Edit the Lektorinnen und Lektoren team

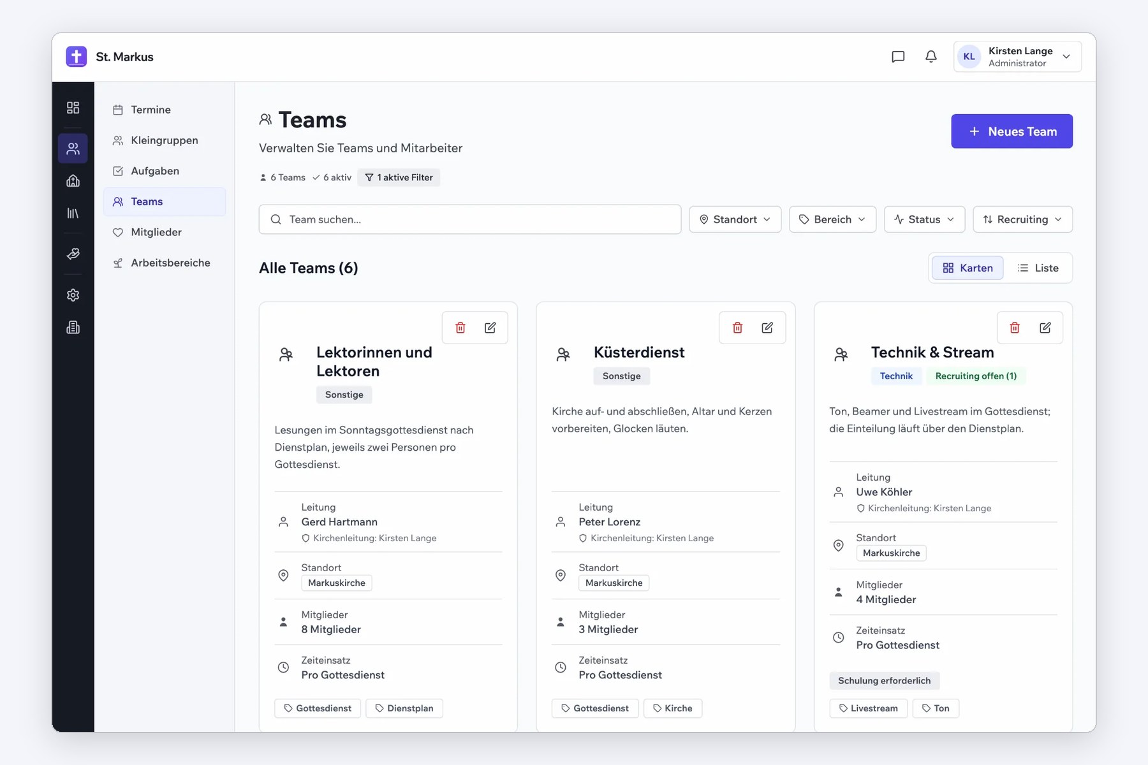point(490,328)
